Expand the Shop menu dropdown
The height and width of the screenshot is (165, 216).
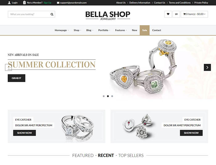coord(77,30)
